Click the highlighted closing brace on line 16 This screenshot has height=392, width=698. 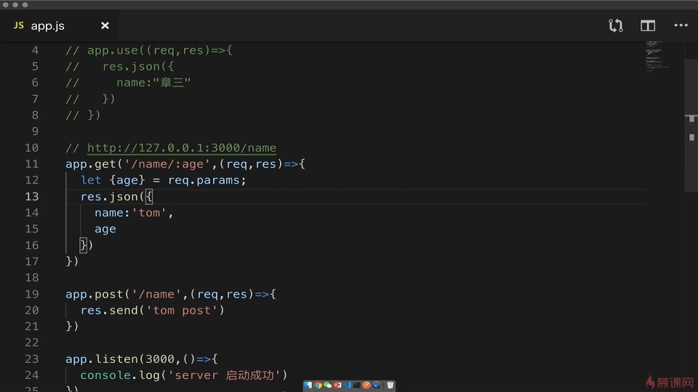(x=84, y=245)
